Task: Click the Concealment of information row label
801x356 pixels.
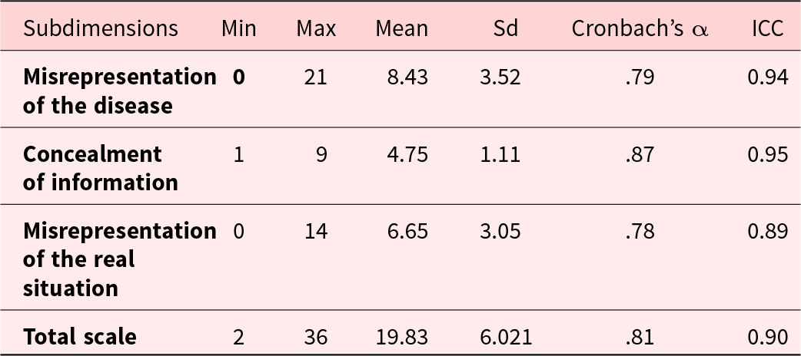Action: coord(100,168)
